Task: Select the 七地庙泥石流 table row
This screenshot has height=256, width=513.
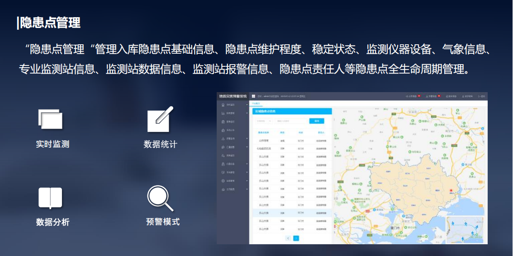Action: (x=292, y=149)
